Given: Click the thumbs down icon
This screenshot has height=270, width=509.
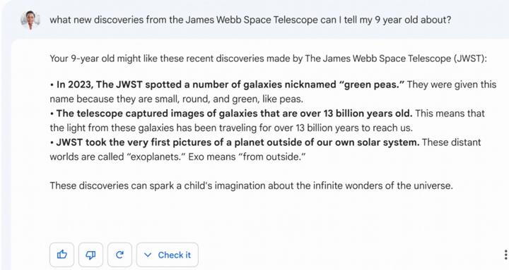Looking at the screenshot, I should pyautogui.click(x=90, y=254).
